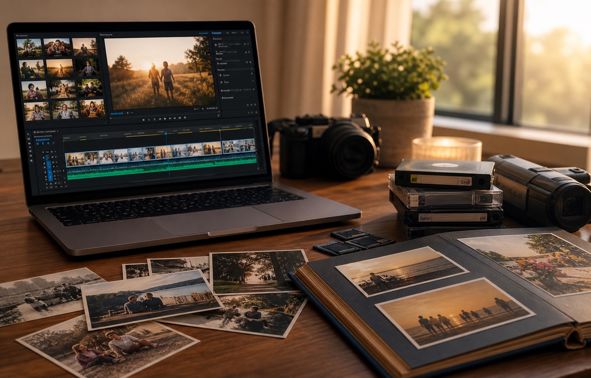The height and width of the screenshot is (378, 591).
Task: Click the blue timecode below the preview monitor
Action: point(117,113)
